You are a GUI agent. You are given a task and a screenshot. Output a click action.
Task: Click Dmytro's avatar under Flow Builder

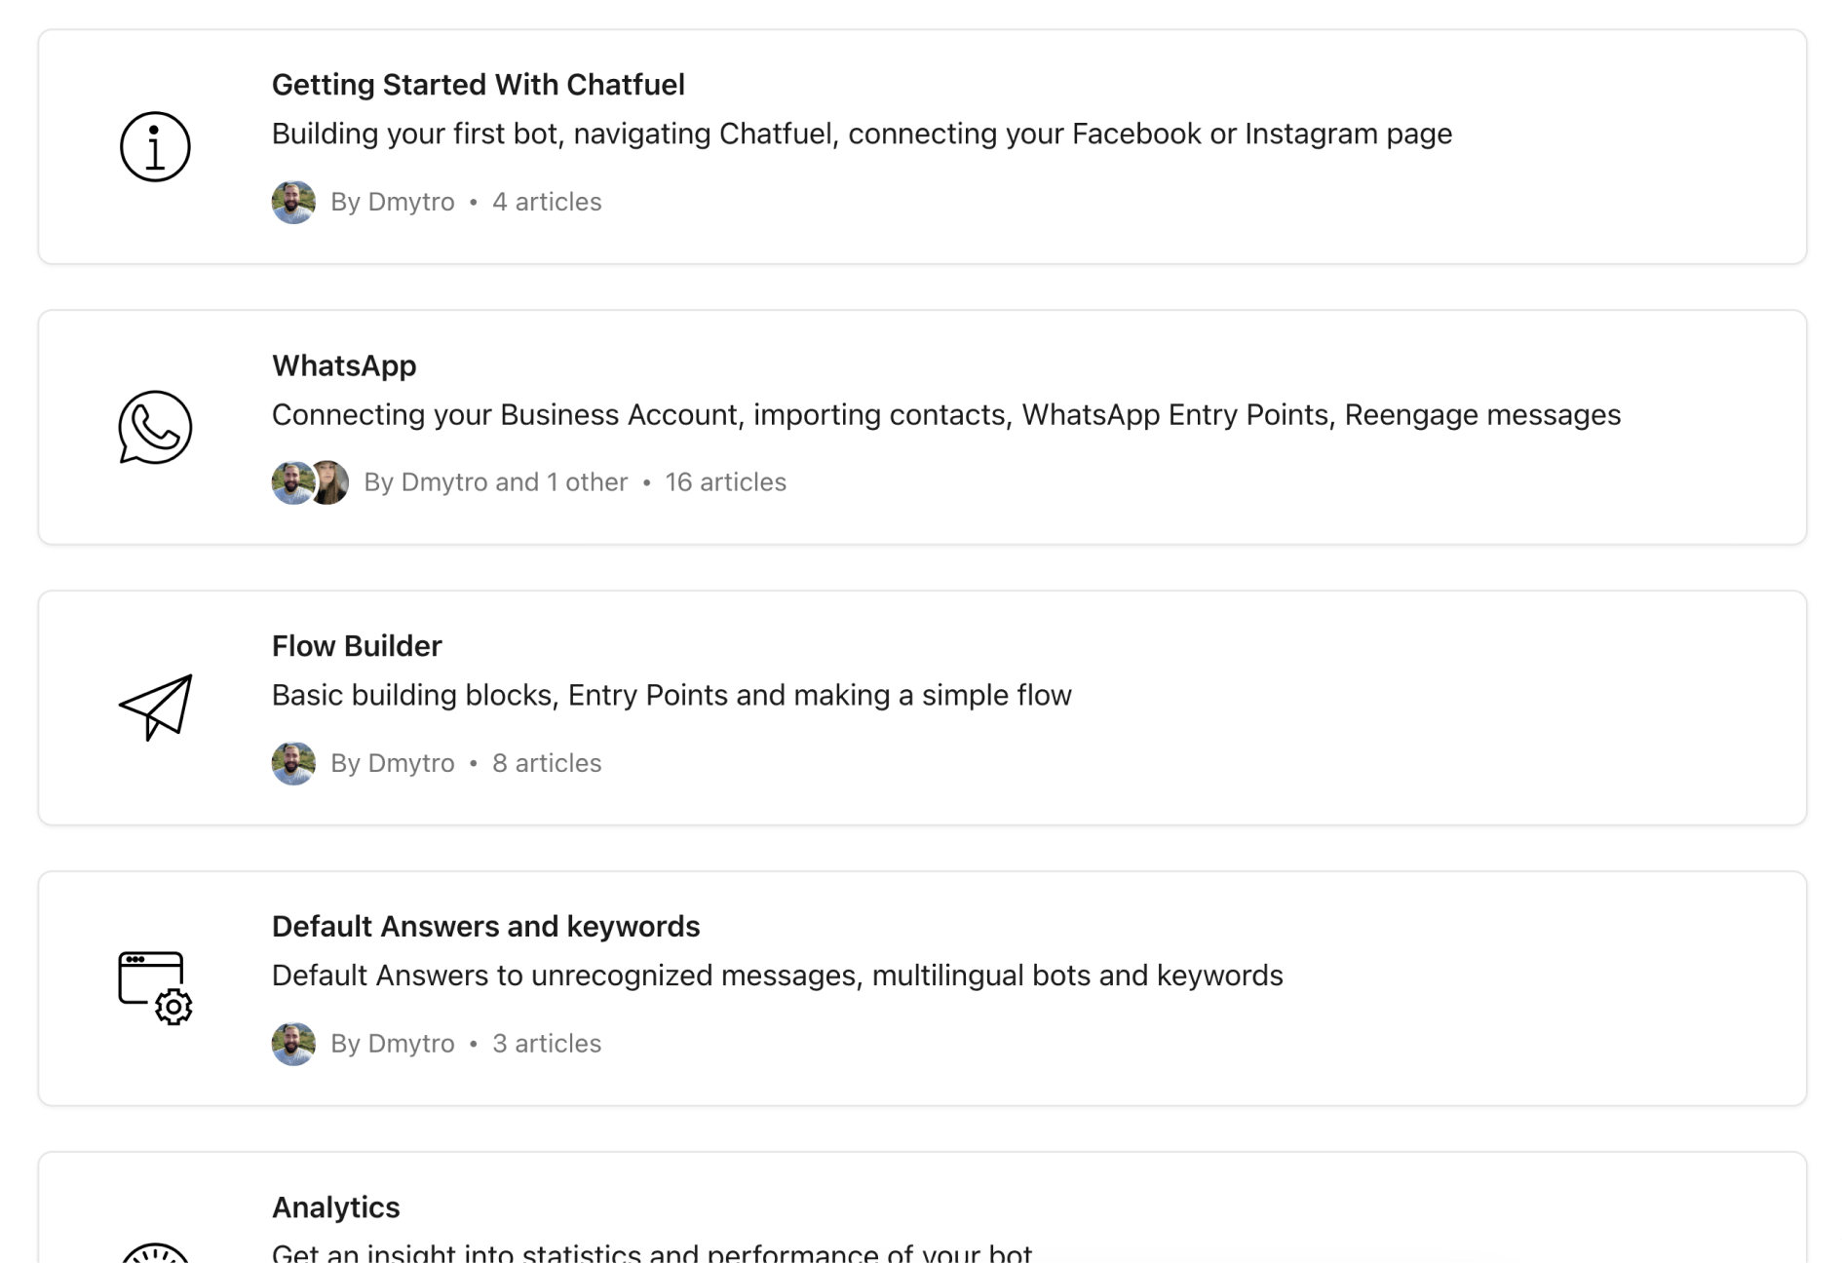tap(293, 763)
